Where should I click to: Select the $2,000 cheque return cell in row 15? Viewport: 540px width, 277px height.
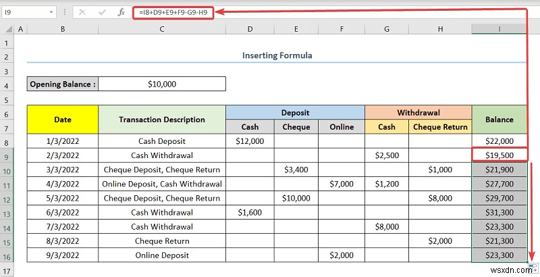click(440, 241)
